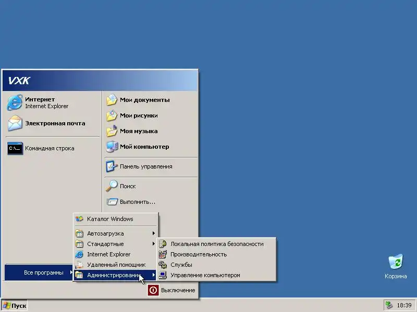Image resolution: width=417 pixels, height=312 pixels.
Task: Click the Электронная почта envelope icon
Action: pyautogui.click(x=15, y=123)
